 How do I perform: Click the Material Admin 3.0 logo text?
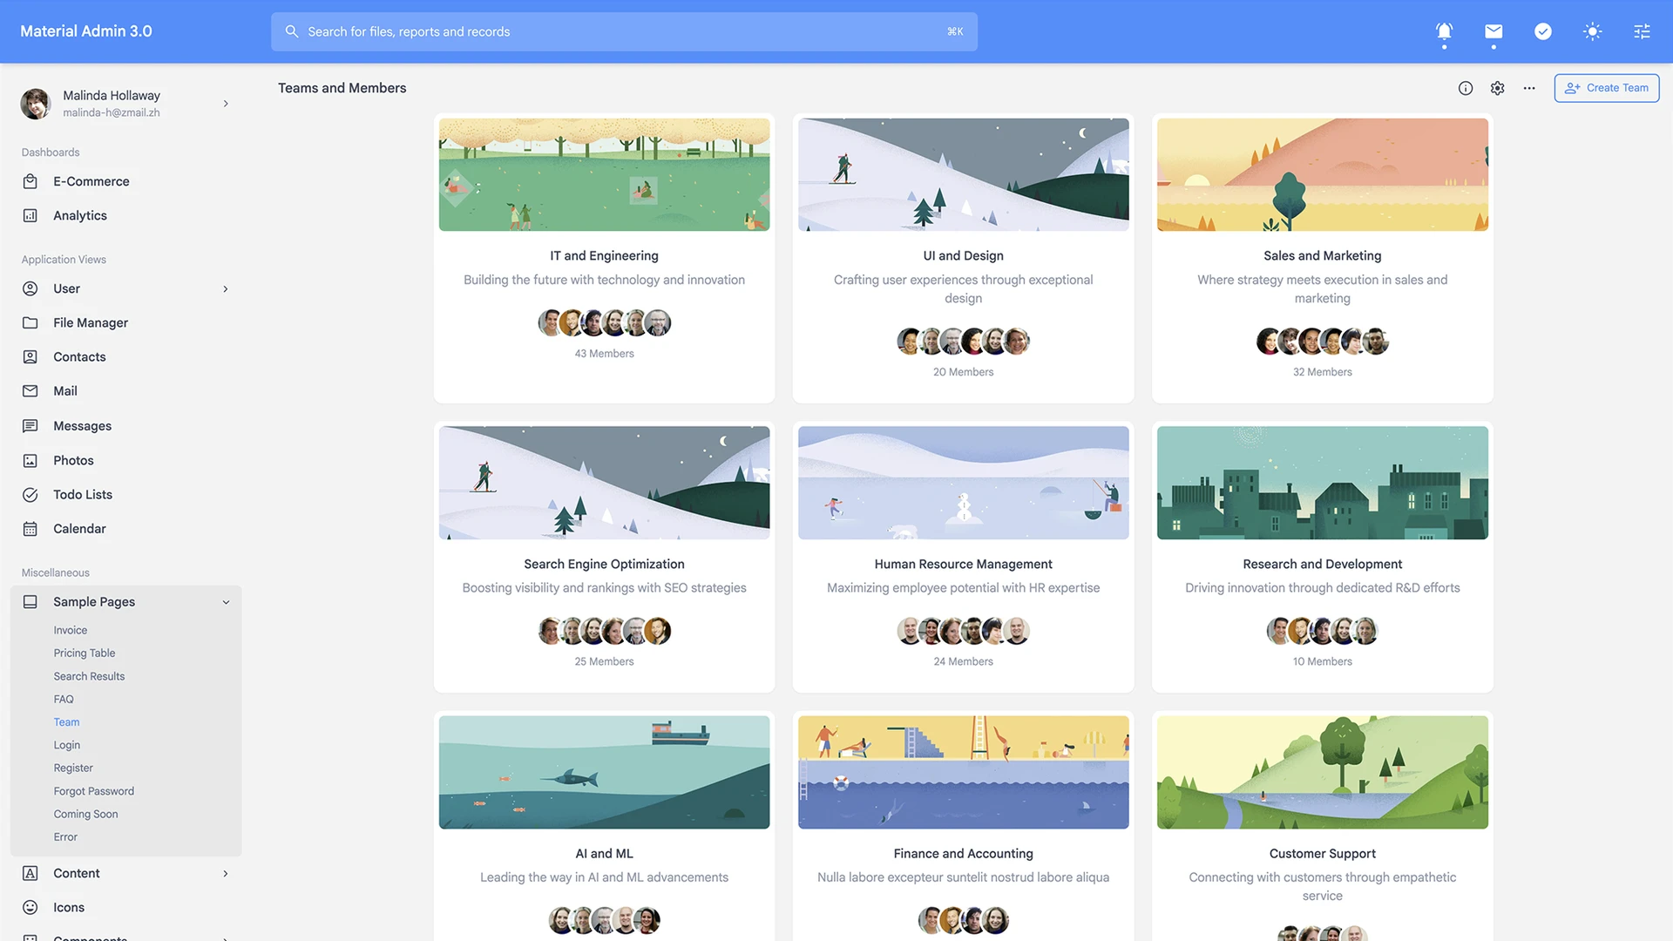tap(86, 31)
